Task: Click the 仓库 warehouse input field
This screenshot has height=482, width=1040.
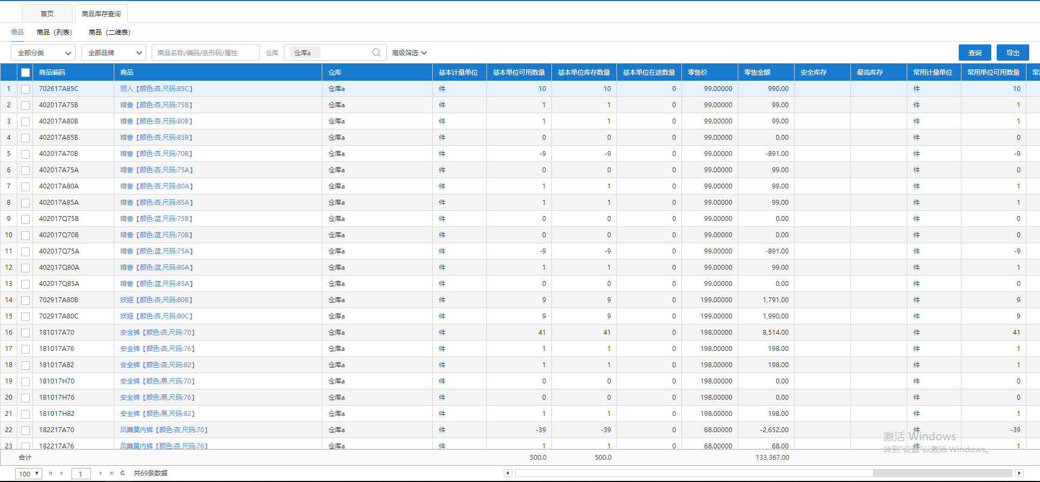Action: coord(335,53)
